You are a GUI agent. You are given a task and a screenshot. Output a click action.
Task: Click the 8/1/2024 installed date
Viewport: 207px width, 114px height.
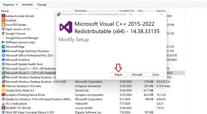pos(125,99)
